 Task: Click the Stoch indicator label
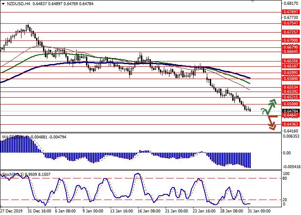coord(8,175)
